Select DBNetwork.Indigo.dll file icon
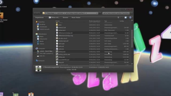This screenshot has height=96, width=171. [x=57, y=33]
